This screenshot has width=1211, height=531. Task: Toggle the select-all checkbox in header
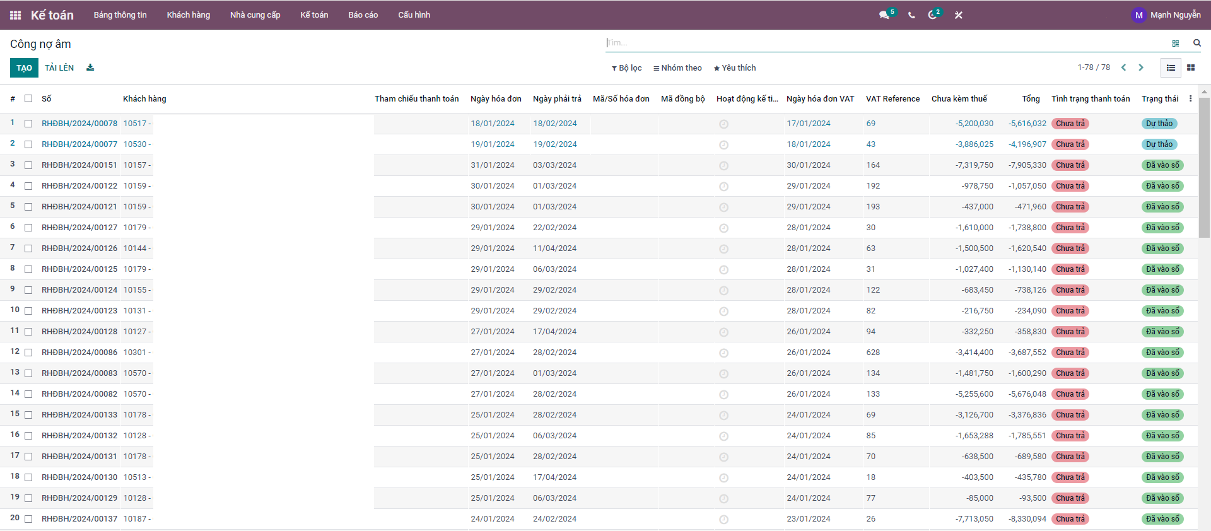28,98
